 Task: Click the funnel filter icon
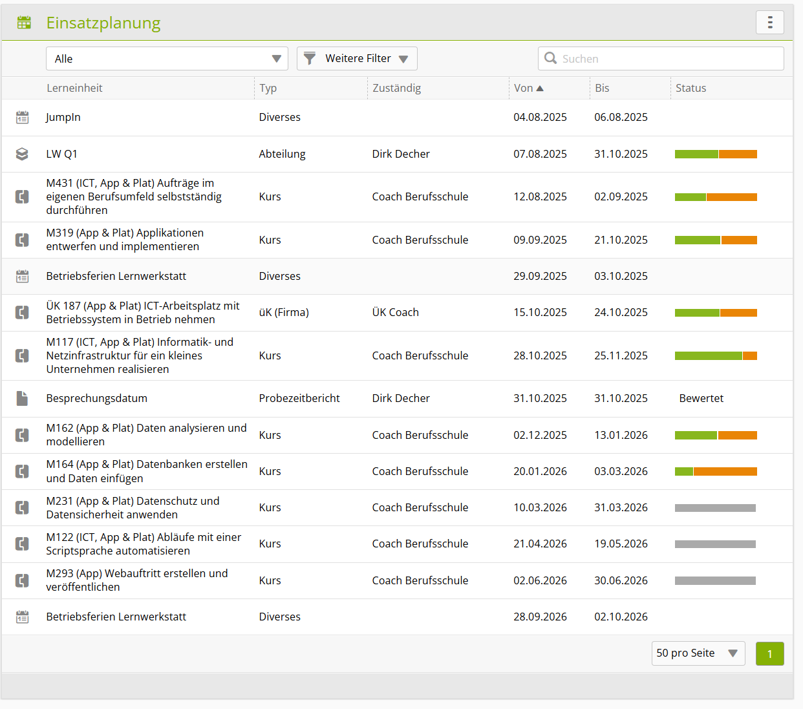pyautogui.click(x=310, y=59)
